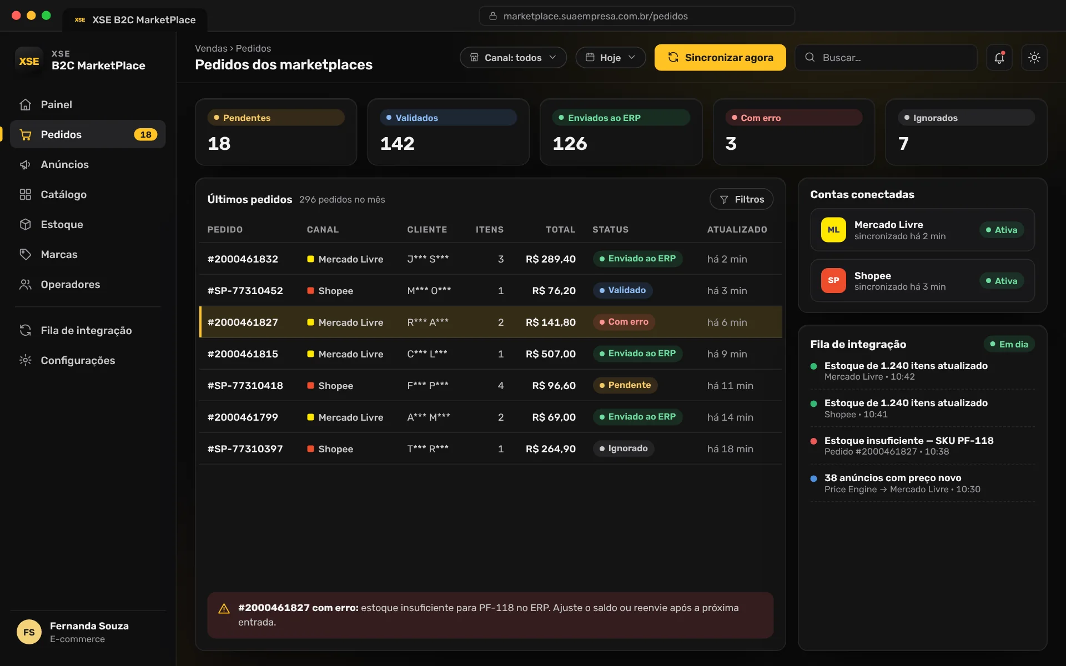Open order #SP-77310452
Viewport: 1066px width, 666px height.
(x=490, y=291)
